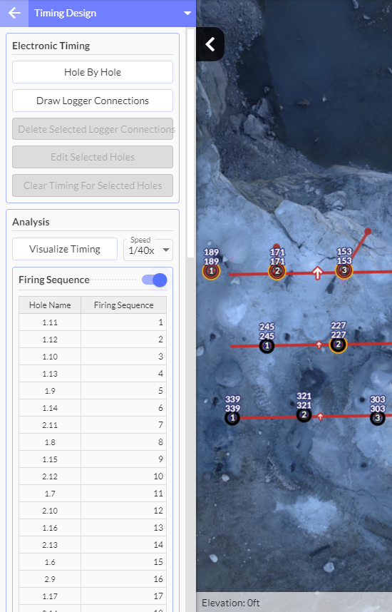The height and width of the screenshot is (612, 392).
Task: Select hole 1.14 row in table
Action: point(93,408)
